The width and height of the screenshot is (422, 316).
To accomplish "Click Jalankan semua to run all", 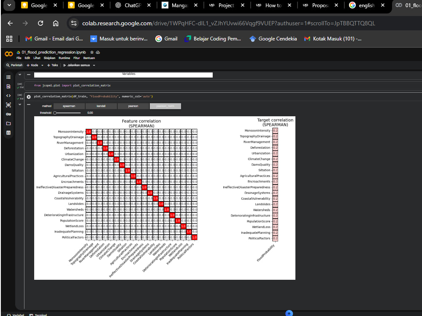I will point(77,65).
